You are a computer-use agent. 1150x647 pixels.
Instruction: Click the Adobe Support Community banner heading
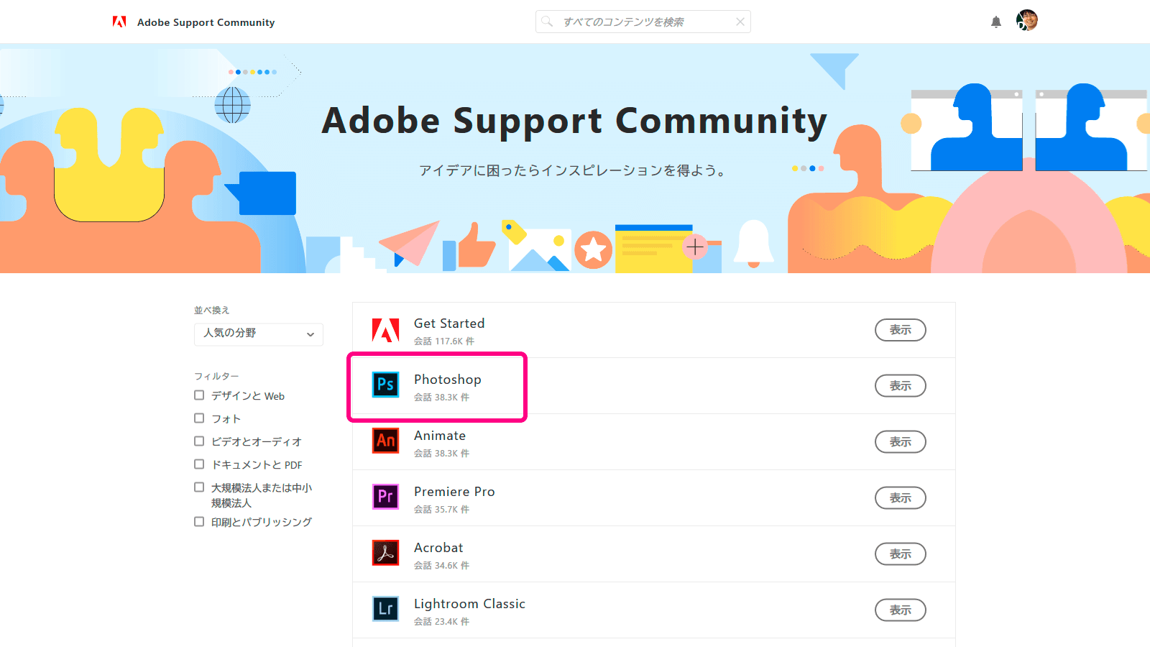tap(574, 121)
